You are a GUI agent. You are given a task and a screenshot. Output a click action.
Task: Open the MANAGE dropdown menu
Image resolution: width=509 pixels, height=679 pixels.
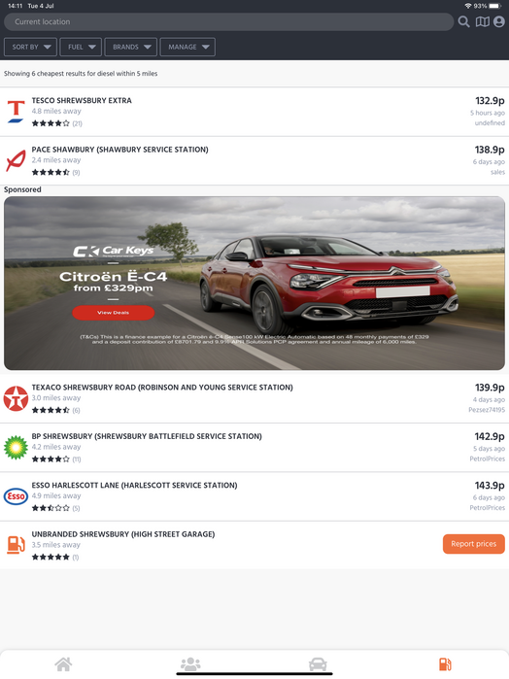pos(187,47)
